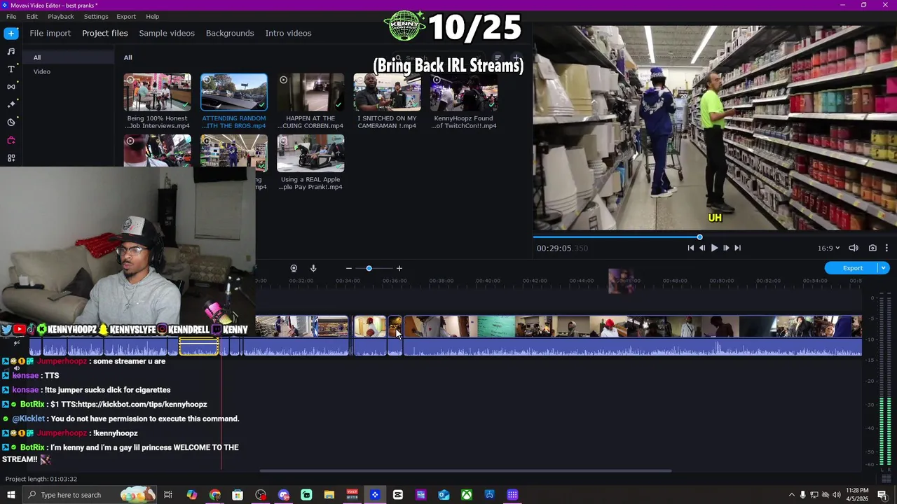Select the Video category in media list

click(42, 71)
